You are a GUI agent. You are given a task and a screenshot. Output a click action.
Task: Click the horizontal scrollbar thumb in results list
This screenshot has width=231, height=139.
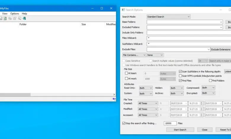[15, 95]
